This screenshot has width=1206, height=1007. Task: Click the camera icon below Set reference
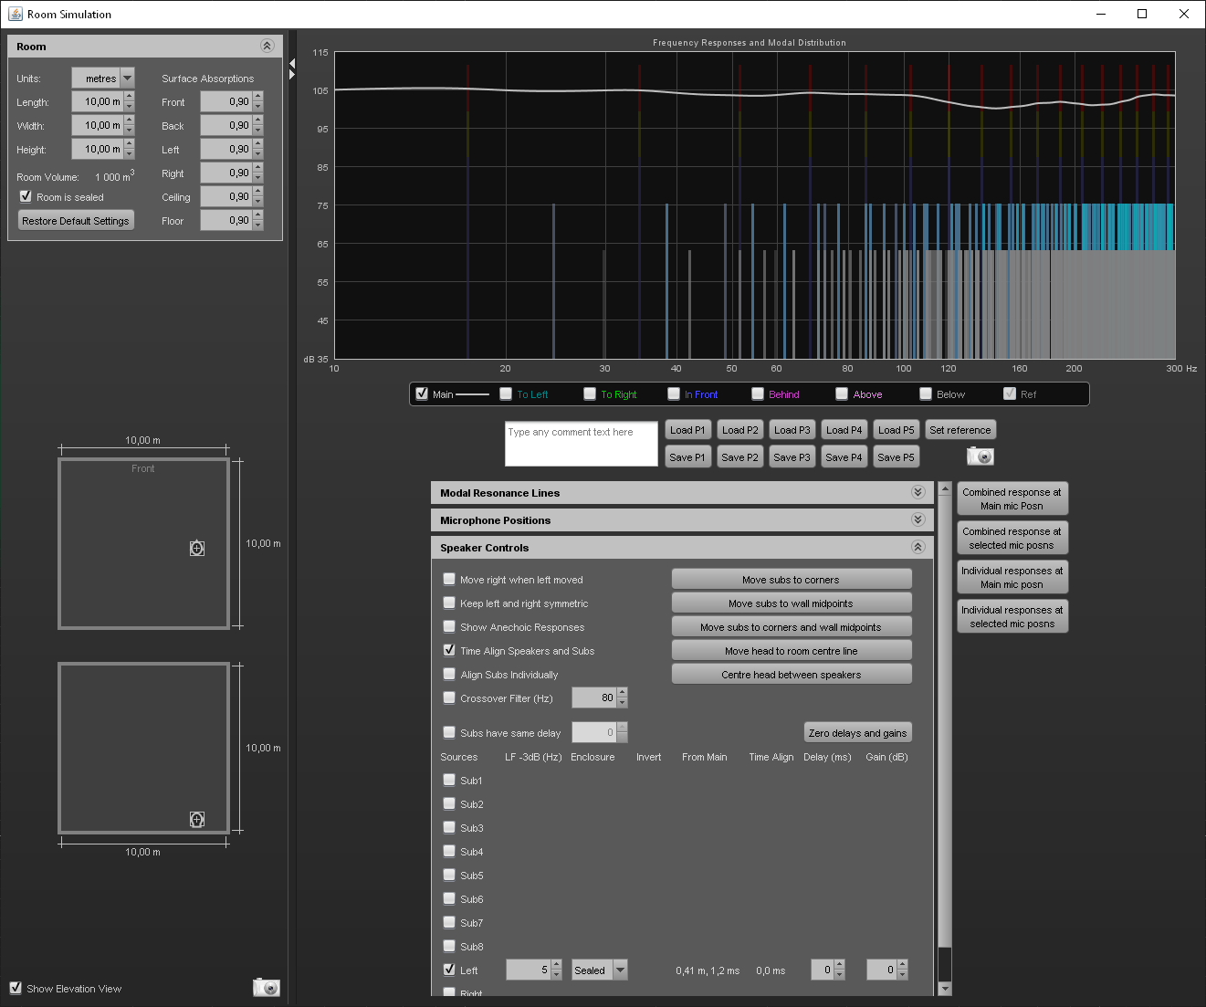click(980, 456)
